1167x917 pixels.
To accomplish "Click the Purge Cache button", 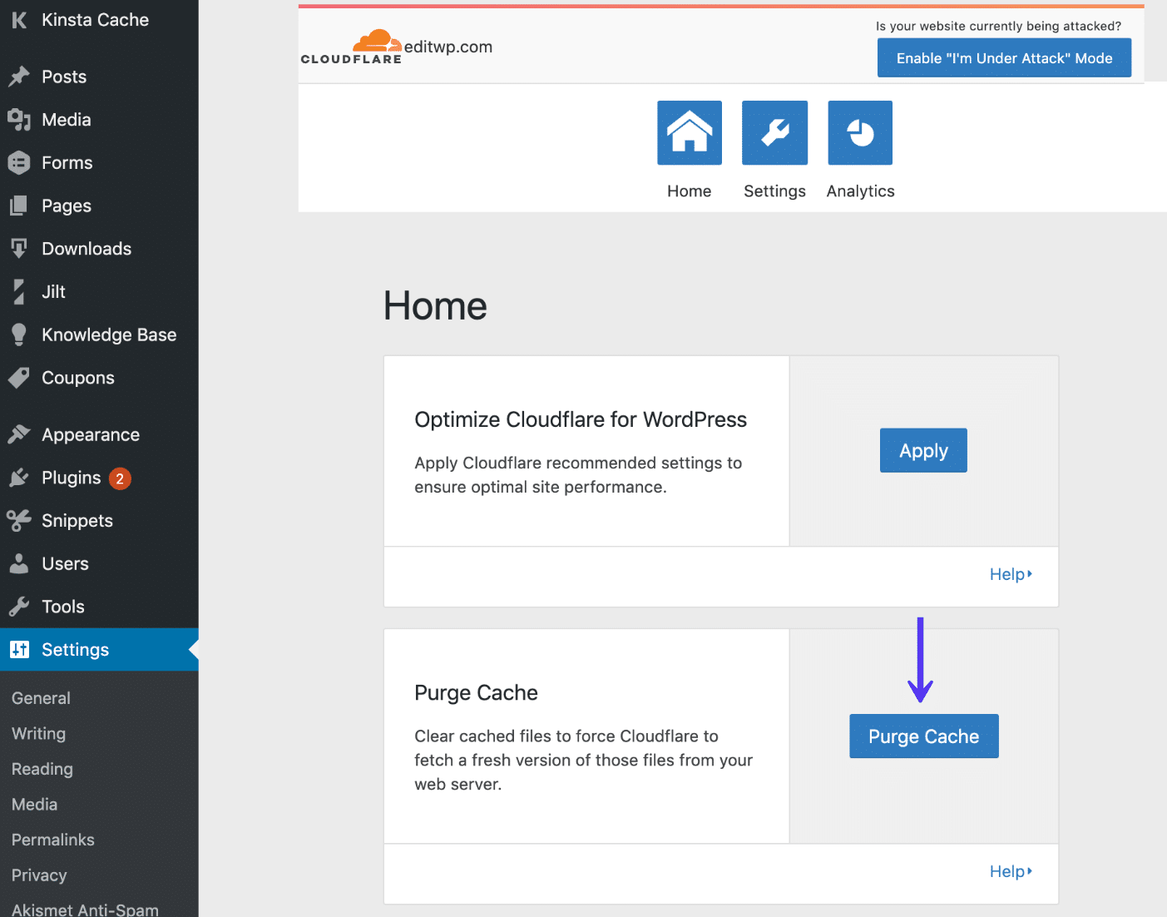I will [x=923, y=736].
